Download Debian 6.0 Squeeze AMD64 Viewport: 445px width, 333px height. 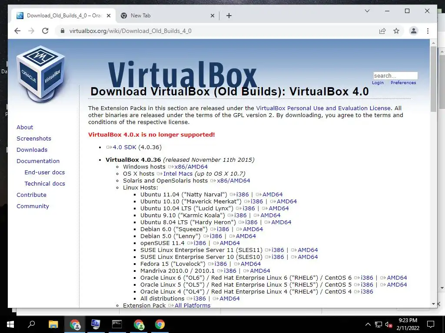[x=253, y=229]
